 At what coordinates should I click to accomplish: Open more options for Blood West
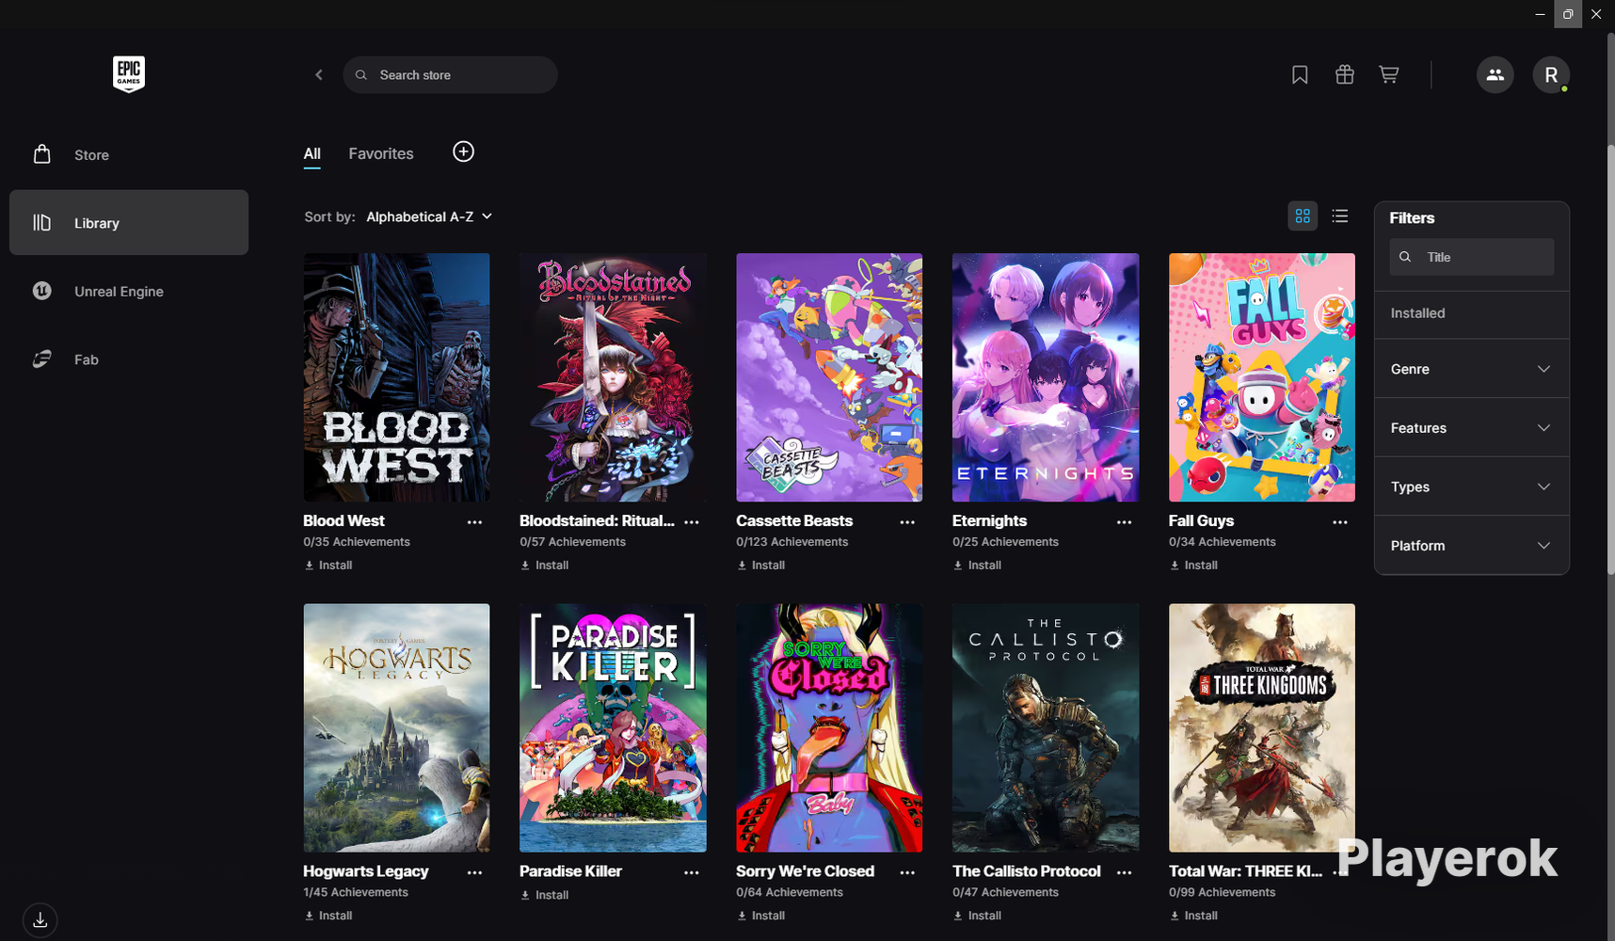pos(474,522)
